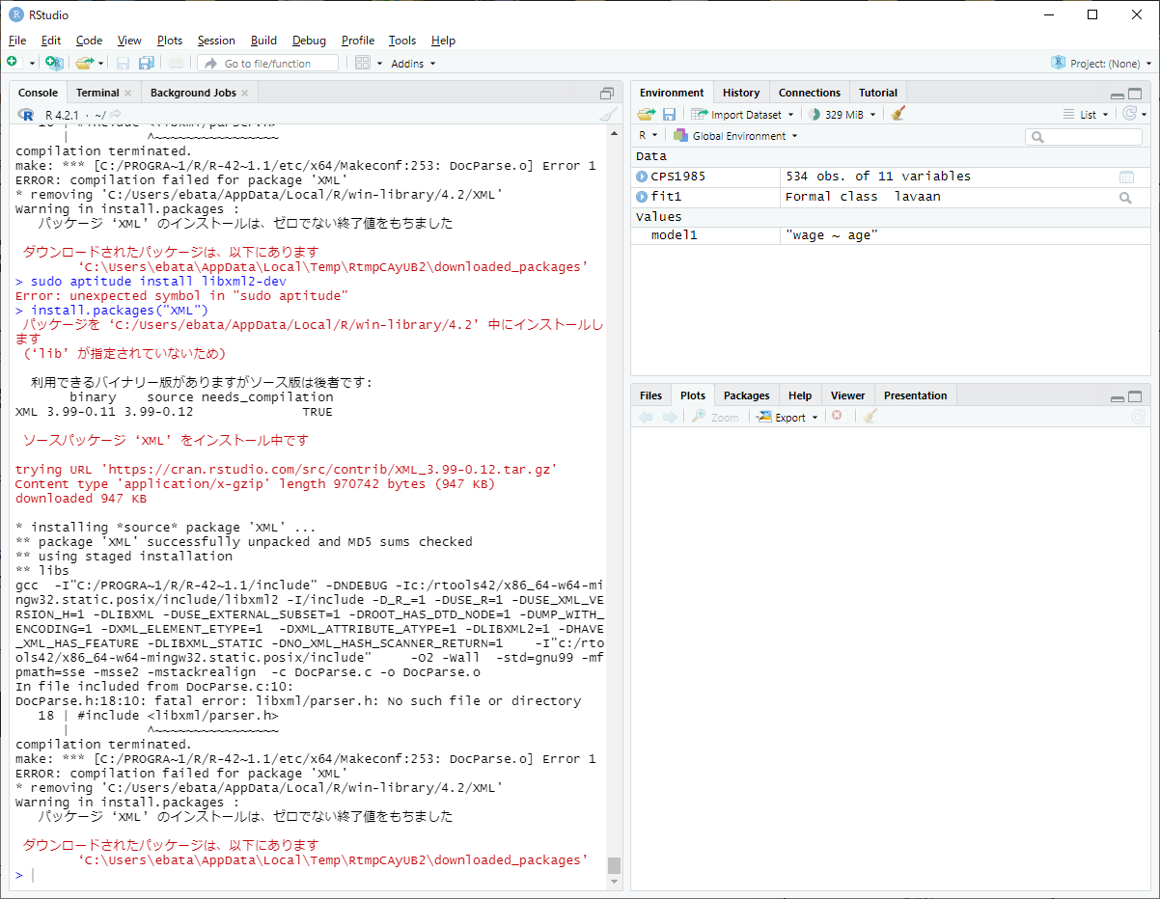The image size is (1160, 899).
Task: Open the Global Environment dropdown
Action: coord(736,136)
